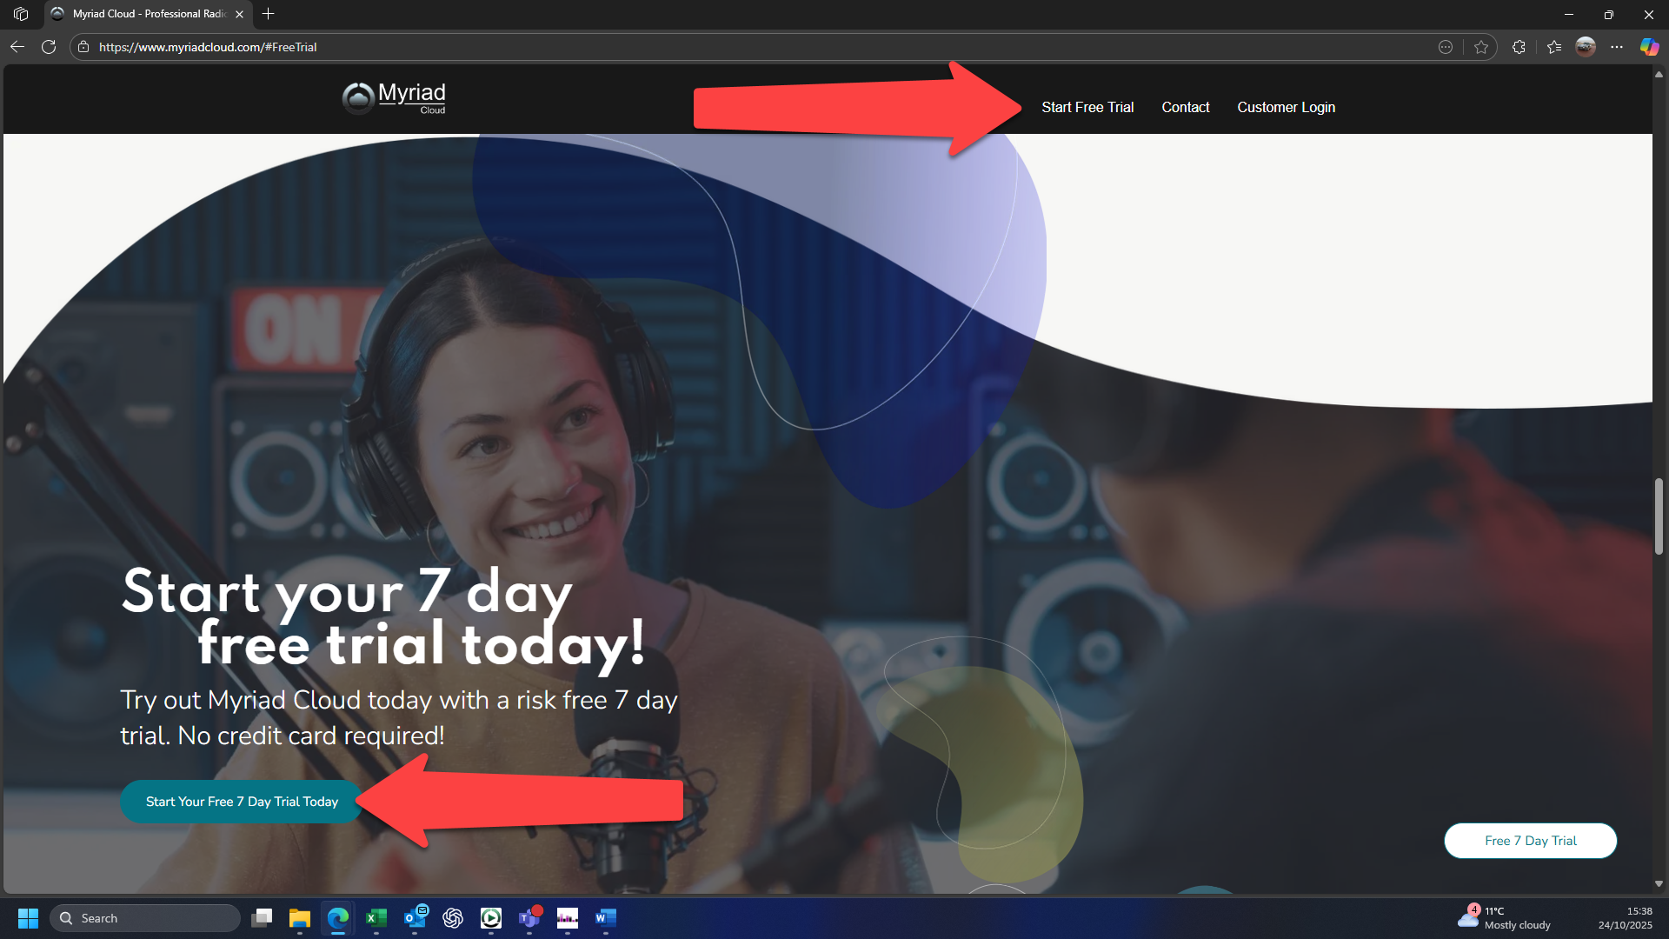Image resolution: width=1669 pixels, height=939 pixels.
Task: Open Excel from the taskbar
Action: [x=376, y=918]
